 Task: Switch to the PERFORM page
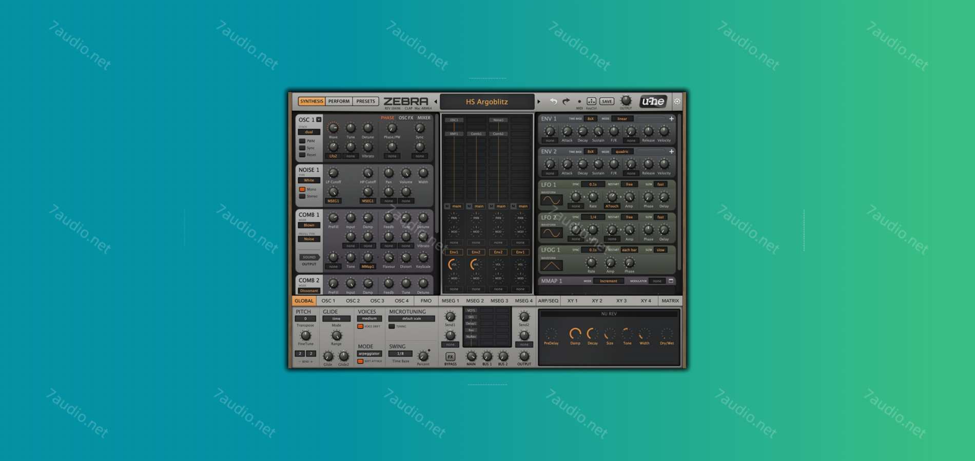339,101
